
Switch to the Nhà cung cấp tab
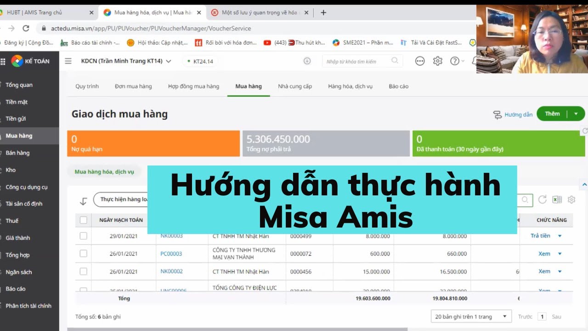[295, 86]
